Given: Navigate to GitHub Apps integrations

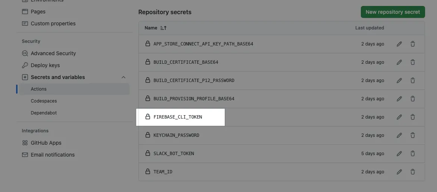Looking at the screenshot, I should click(x=46, y=143).
